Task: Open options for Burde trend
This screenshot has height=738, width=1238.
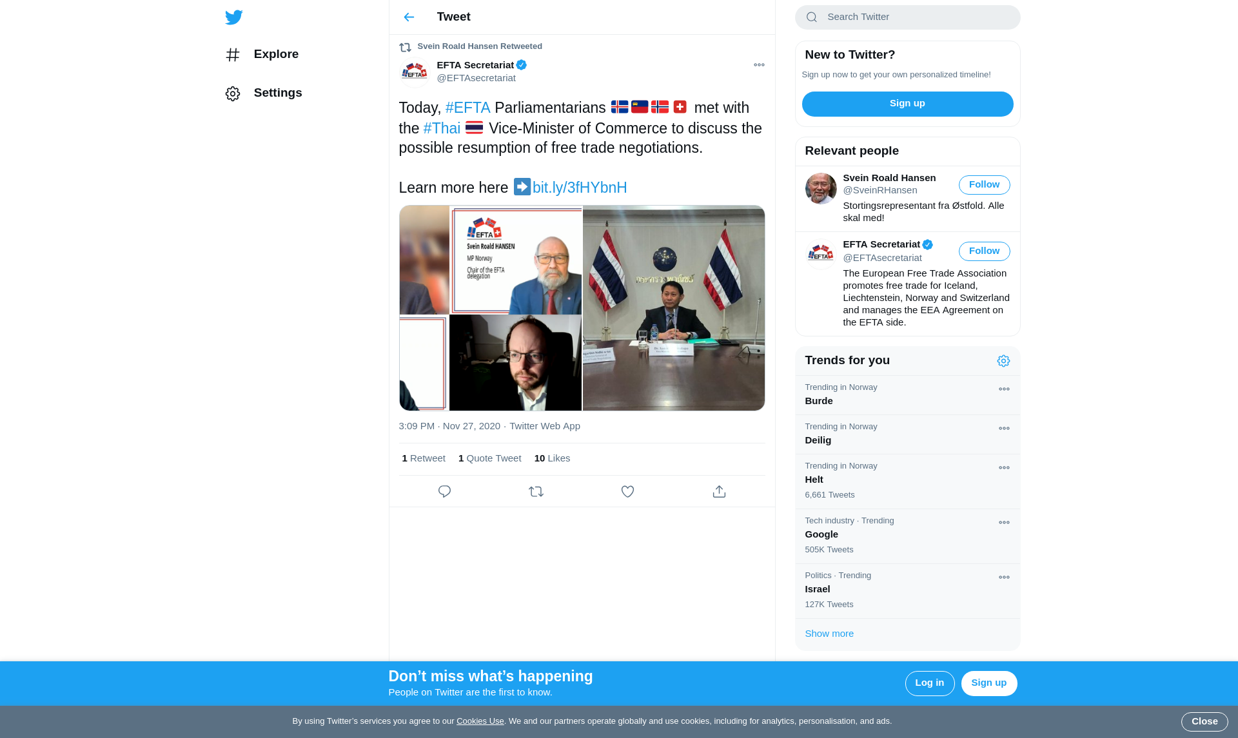Action: [1004, 389]
